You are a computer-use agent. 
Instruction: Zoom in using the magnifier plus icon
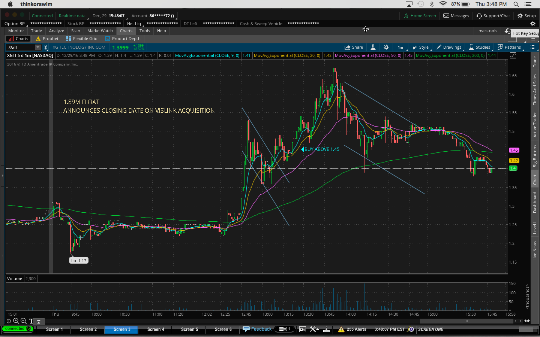point(16,321)
